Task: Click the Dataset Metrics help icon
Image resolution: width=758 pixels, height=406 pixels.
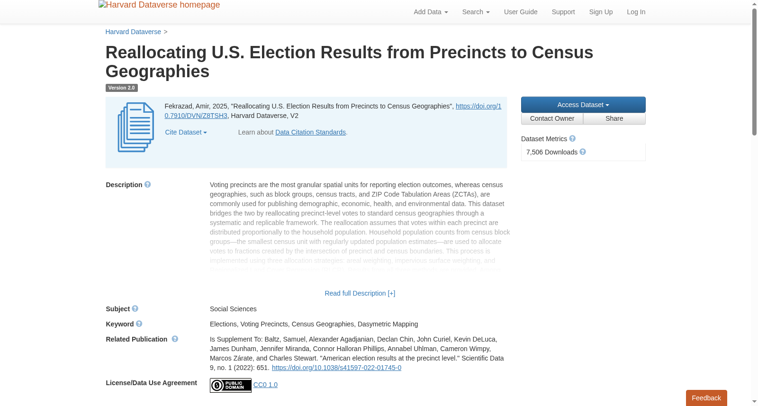Action: coord(572,139)
